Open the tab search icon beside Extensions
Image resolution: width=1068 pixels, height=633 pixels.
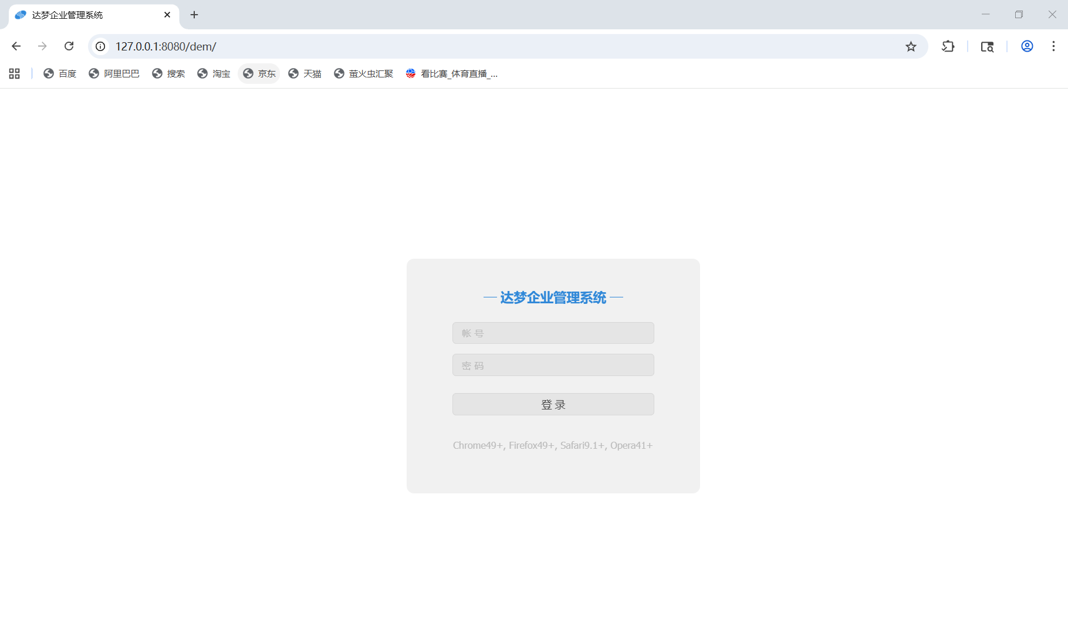(x=987, y=46)
